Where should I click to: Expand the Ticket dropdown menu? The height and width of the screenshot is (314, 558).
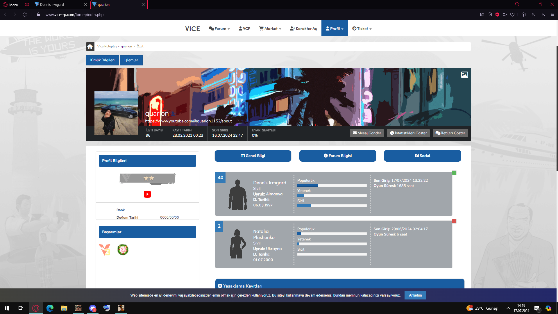point(362,28)
